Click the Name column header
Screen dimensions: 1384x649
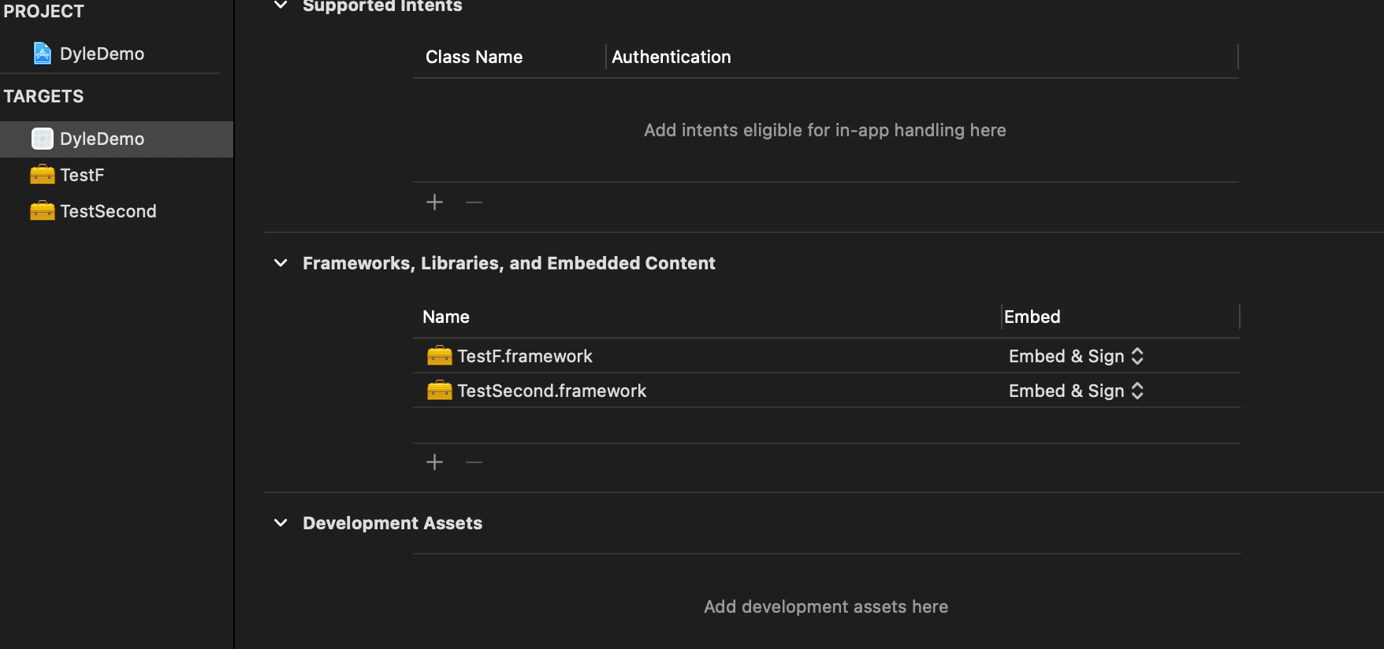[x=446, y=317]
